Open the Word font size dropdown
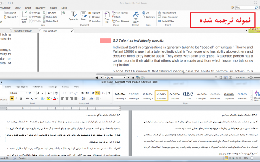The height and width of the screenshot is (162, 260). pyautogui.click(x=35, y=93)
